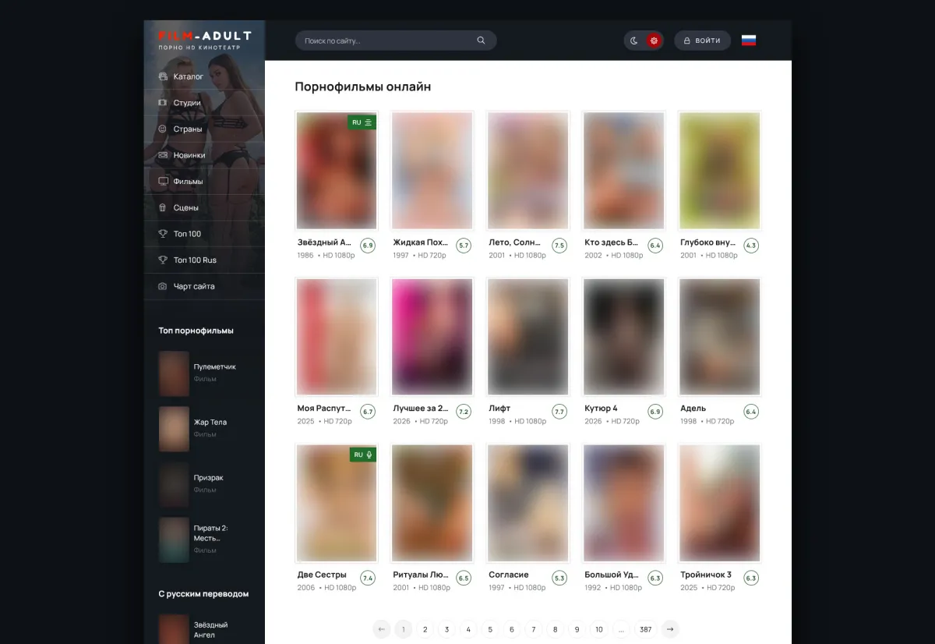Switch to dark theme with moon icon
This screenshot has width=935, height=644.
tap(634, 41)
